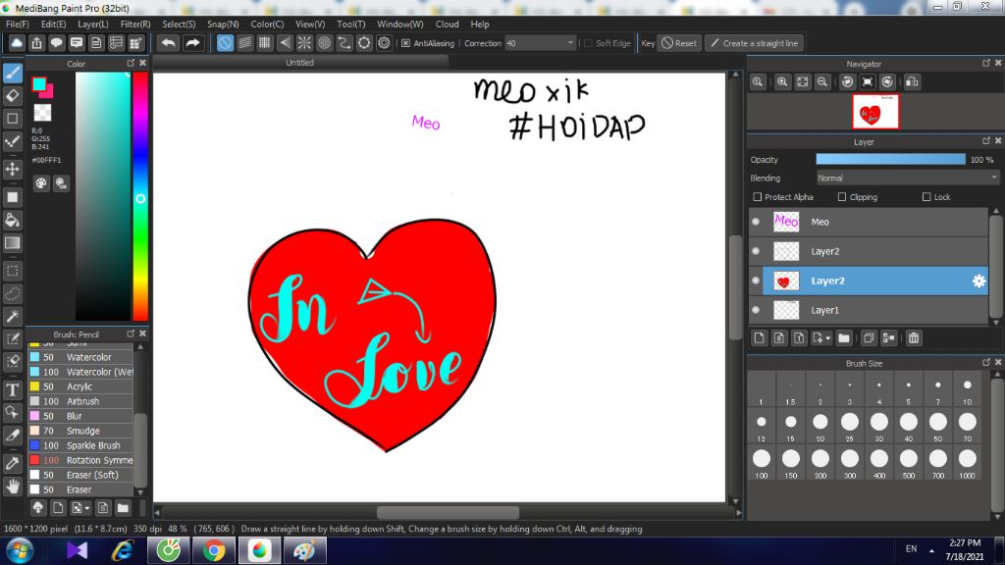The height and width of the screenshot is (565, 1005).
Task: Open the File menu
Action: coord(18,24)
